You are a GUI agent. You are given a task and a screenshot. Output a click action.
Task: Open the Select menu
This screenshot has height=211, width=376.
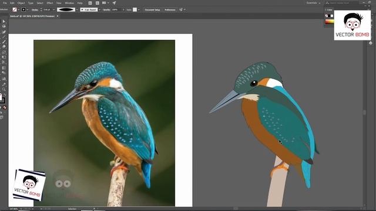40,3
